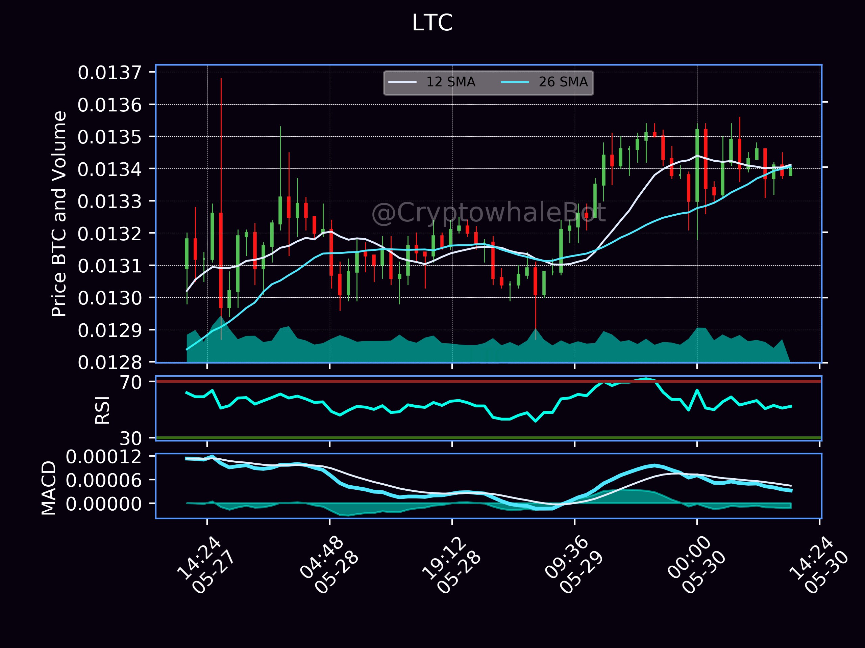Click the LTC chart title
Viewport: 865px width, 648px height.
tap(432, 23)
